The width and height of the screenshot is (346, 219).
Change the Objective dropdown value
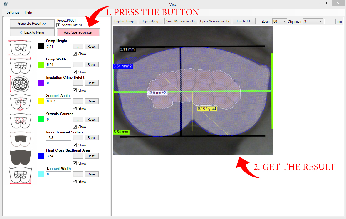point(313,21)
